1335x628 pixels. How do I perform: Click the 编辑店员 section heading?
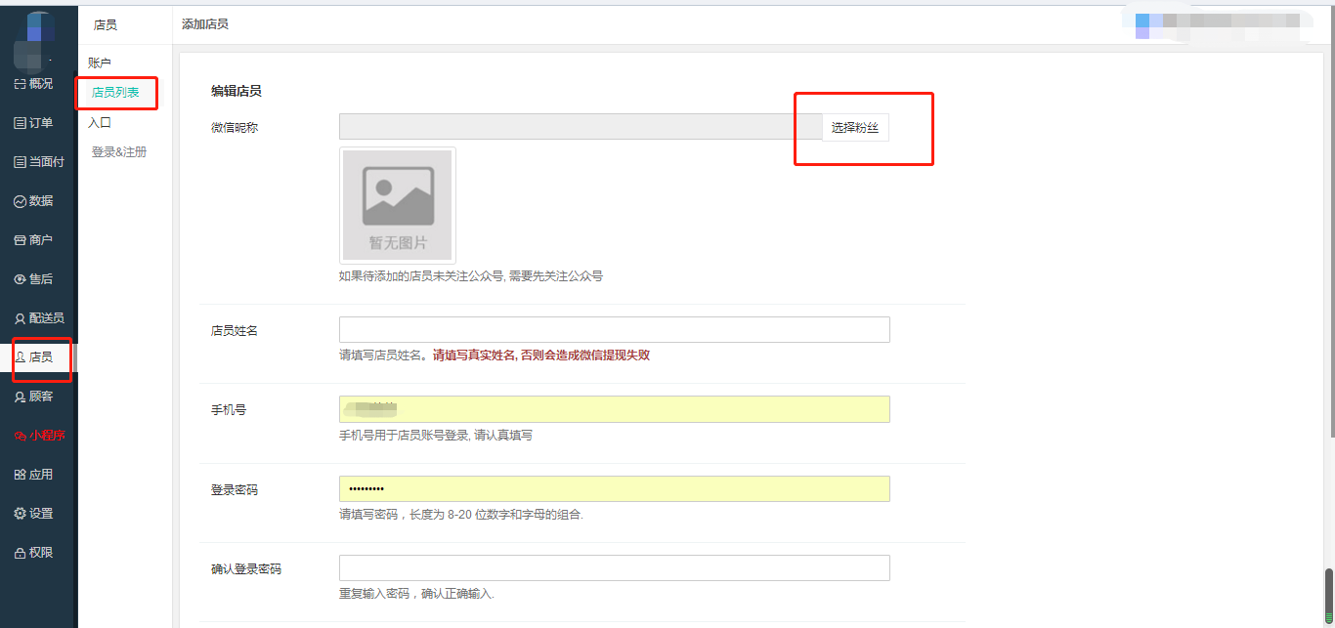237,91
